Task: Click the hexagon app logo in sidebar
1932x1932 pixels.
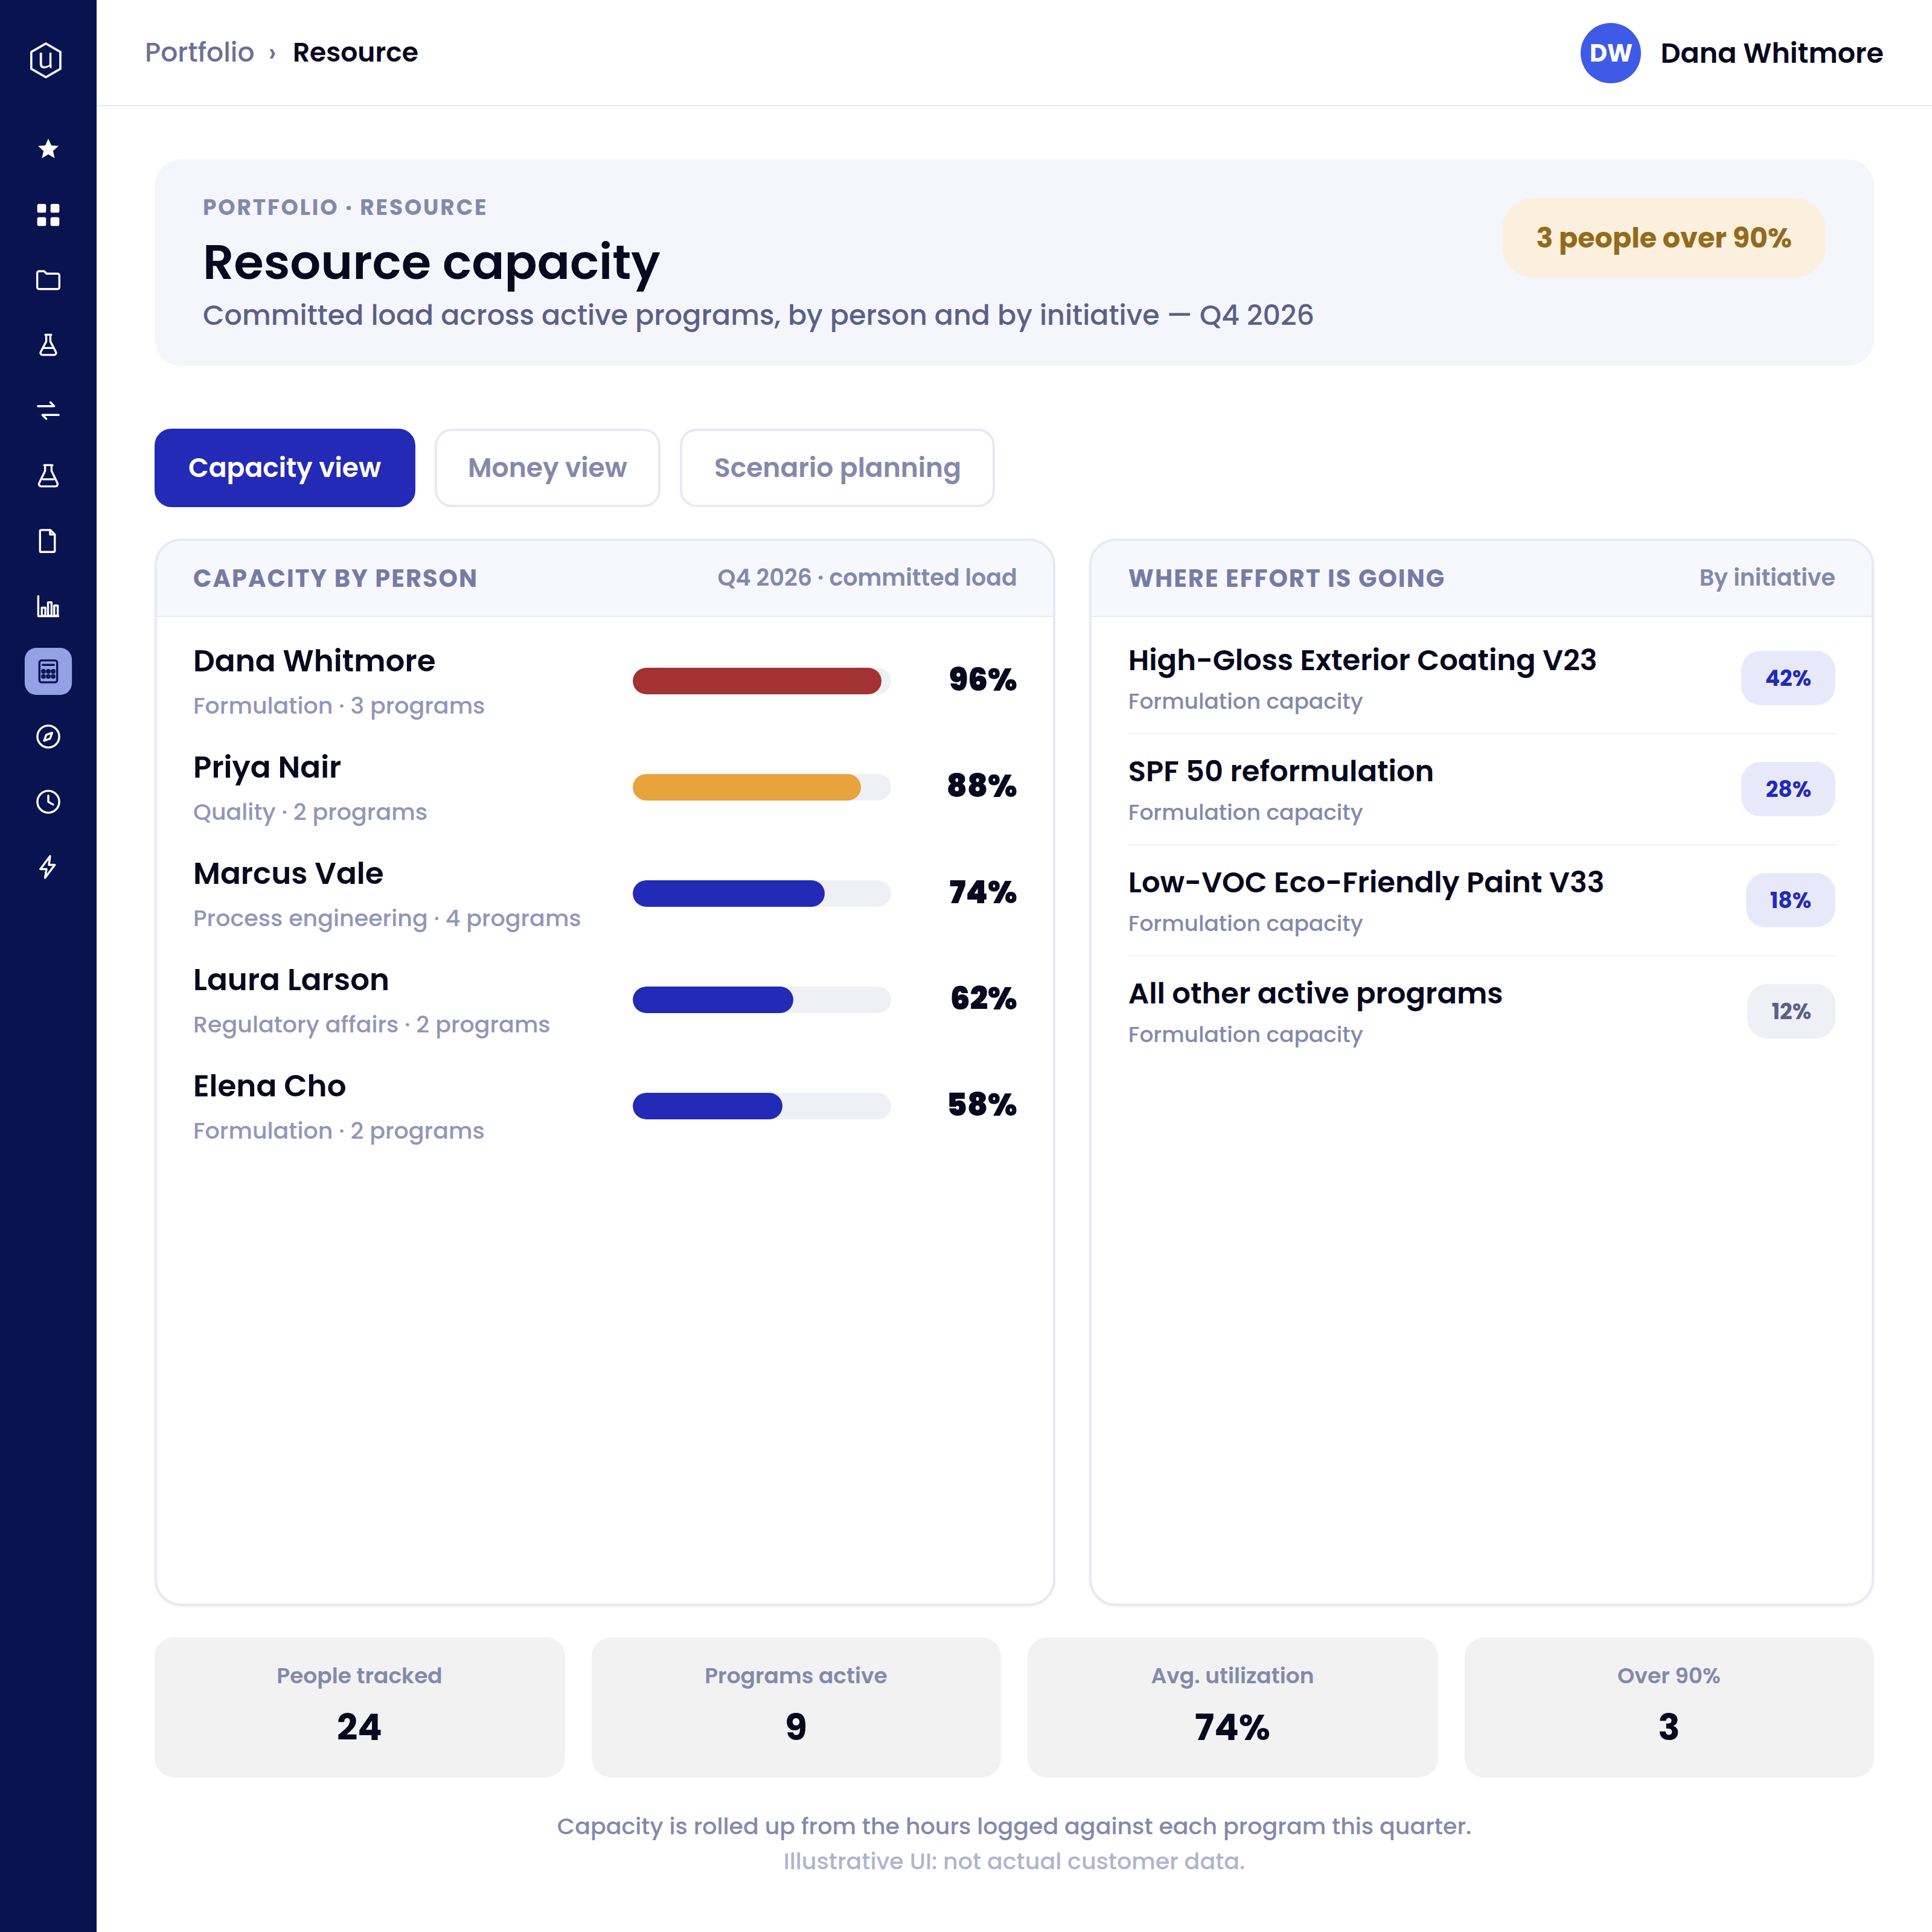Action: (46, 60)
